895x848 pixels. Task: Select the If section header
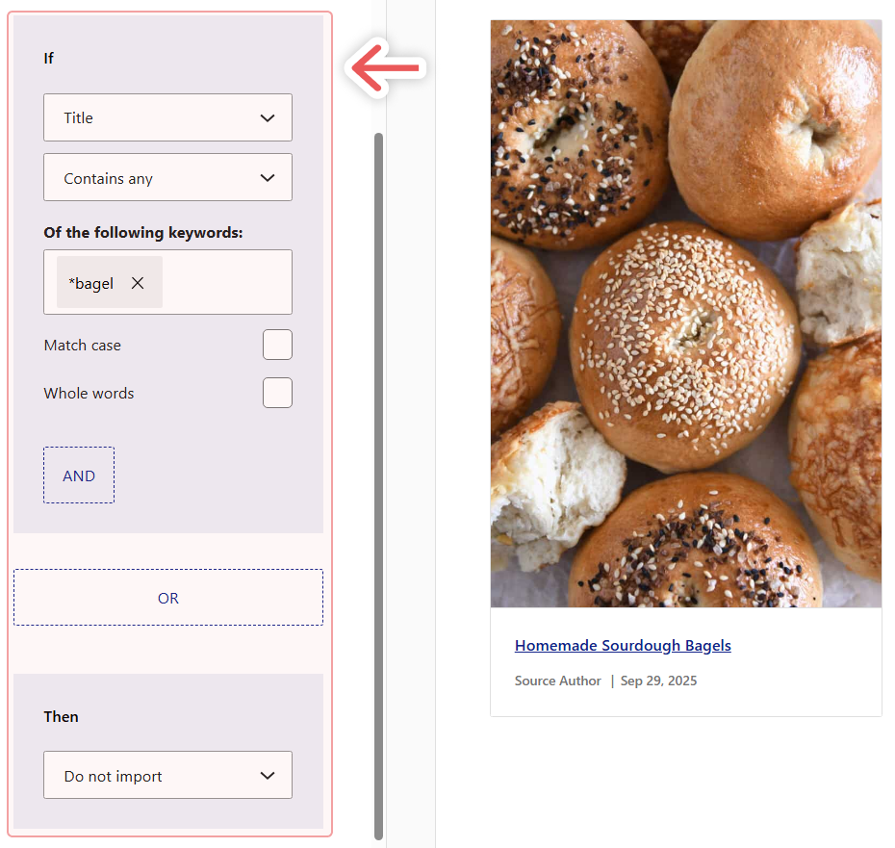coord(48,58)
